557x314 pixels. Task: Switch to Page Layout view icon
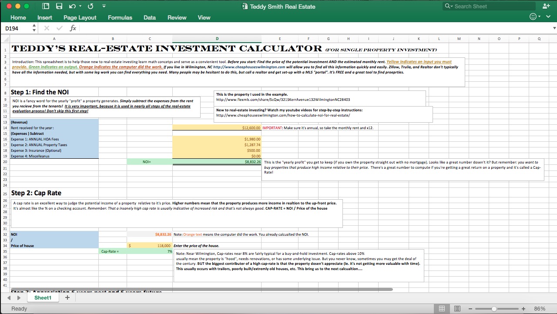click(457, 308)
